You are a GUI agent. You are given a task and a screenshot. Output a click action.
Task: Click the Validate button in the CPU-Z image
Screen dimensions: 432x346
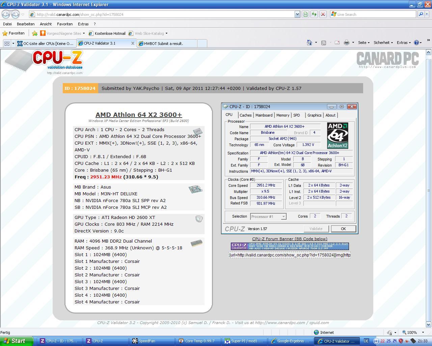pyautogui.click(x=316, y=229)
